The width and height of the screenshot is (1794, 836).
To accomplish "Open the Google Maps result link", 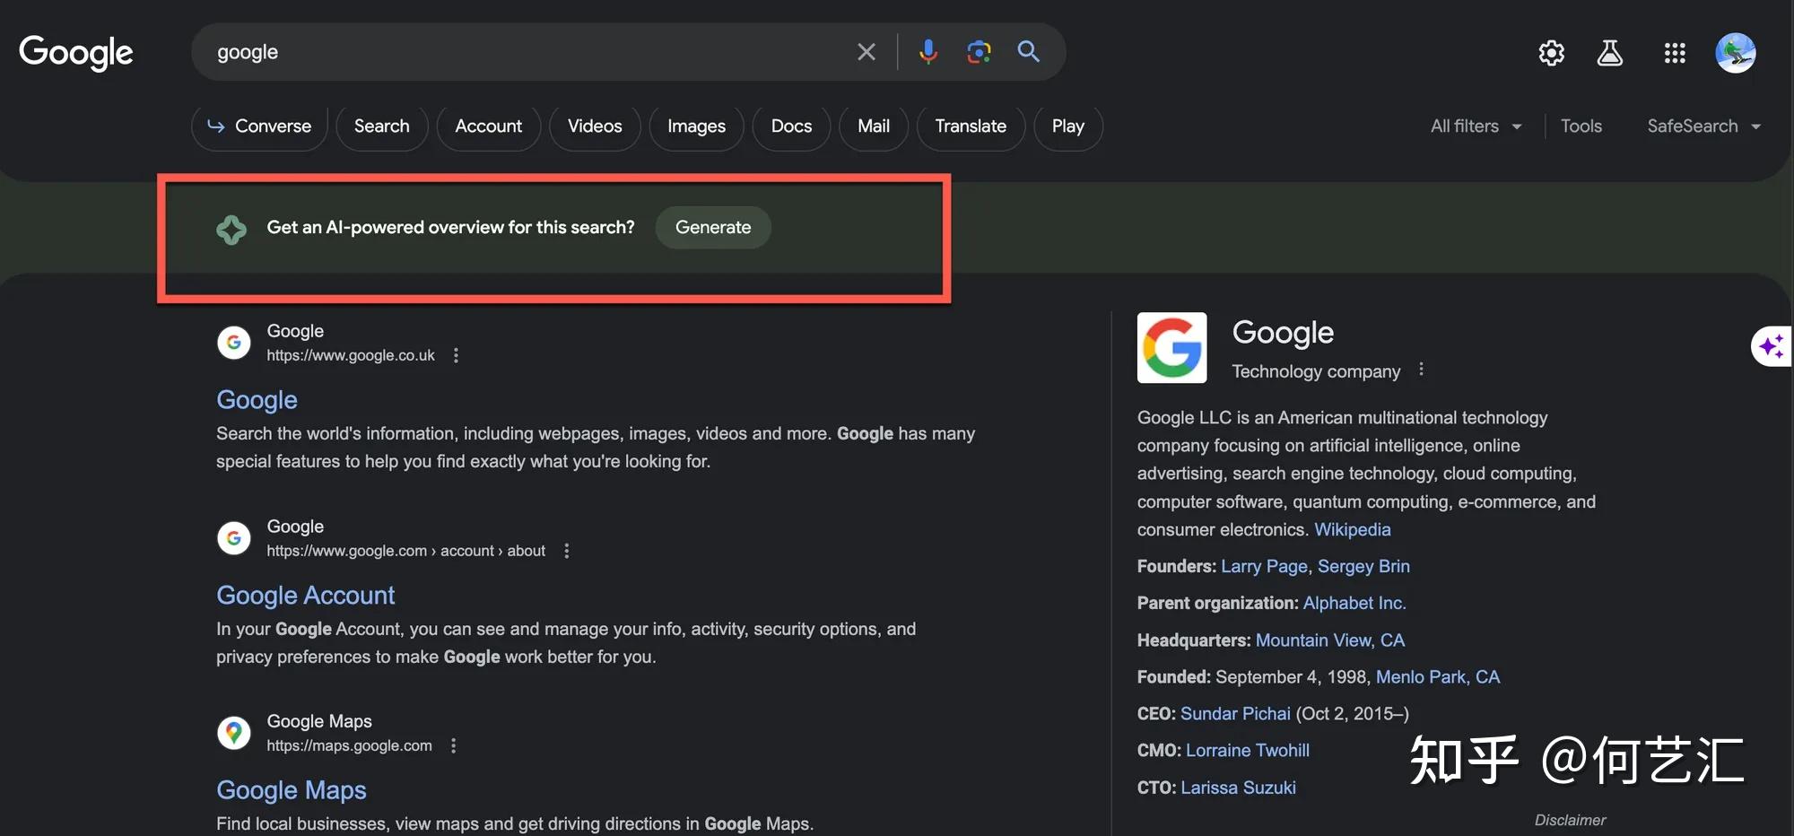I will click(x=291, y=790).
